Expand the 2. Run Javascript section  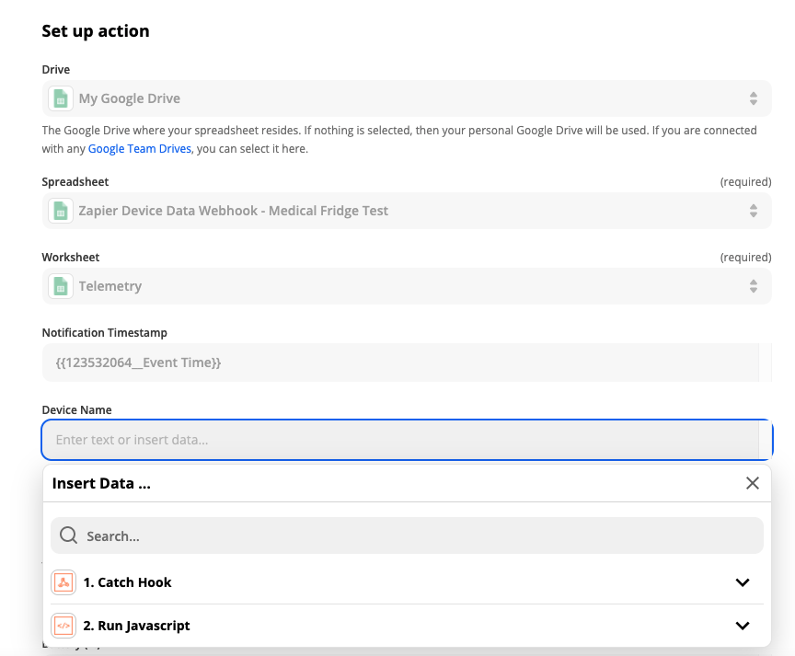tap(743, 626)
